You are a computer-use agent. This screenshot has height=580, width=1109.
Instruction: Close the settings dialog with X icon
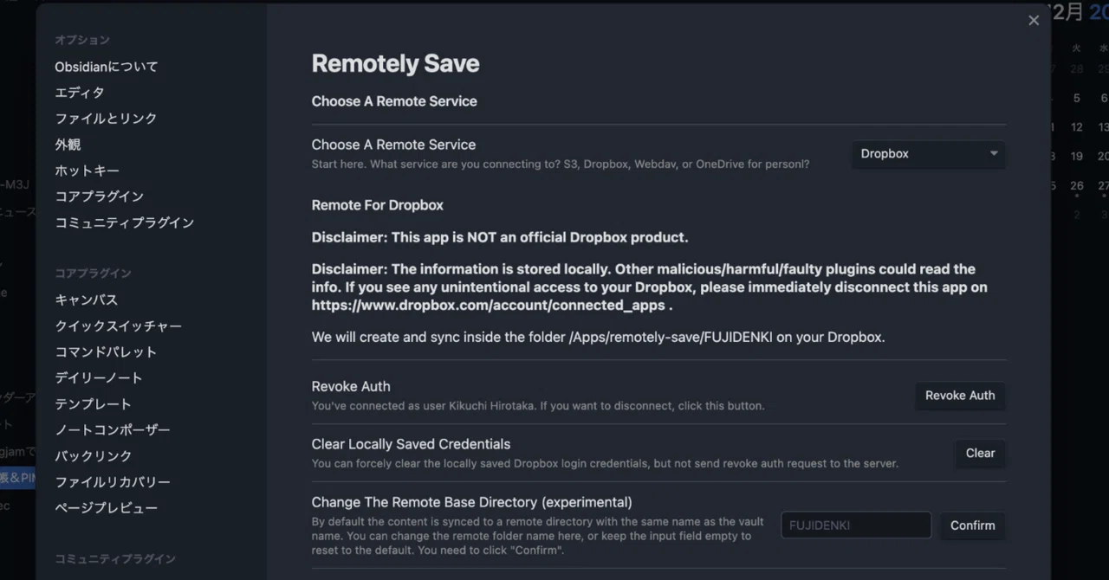(1034, 21)
